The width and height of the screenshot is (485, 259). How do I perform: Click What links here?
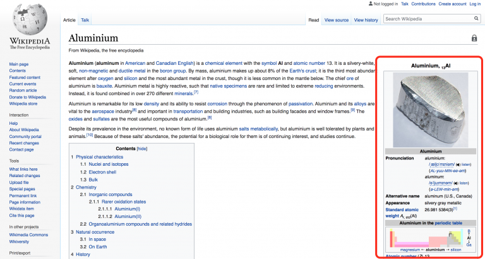pyautogui.click(x=23, y=169)
